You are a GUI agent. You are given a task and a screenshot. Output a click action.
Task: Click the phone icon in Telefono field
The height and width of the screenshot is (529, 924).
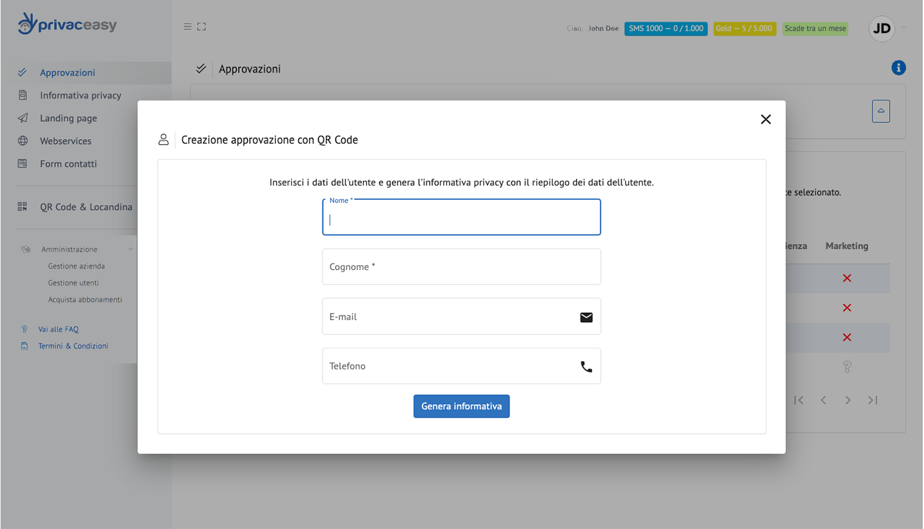pos(586,367)
